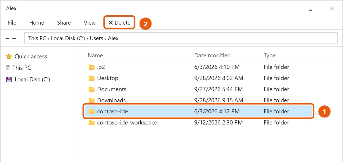Select the 'Downloads' folder name
Screen dimensions: 343x162
point(112,100)
